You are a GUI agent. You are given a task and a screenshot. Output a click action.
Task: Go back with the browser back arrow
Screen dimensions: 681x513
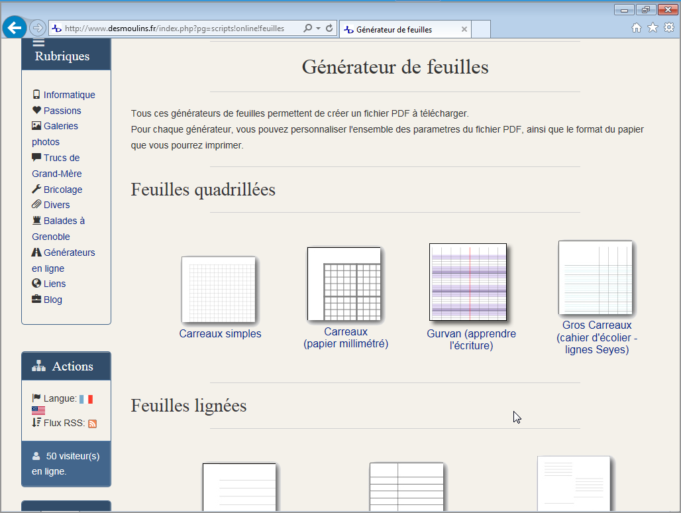pos(15,28)
